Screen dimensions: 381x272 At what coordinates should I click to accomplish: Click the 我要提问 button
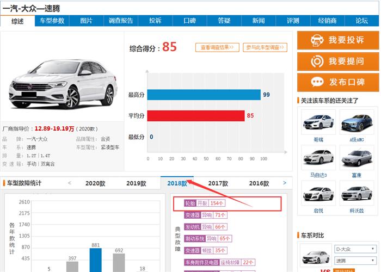tap(338, 61)
